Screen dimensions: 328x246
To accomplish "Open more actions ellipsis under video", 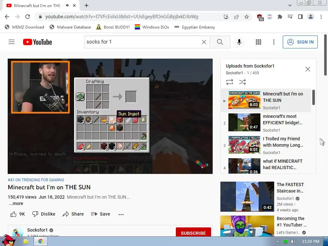I will point(121,214).
